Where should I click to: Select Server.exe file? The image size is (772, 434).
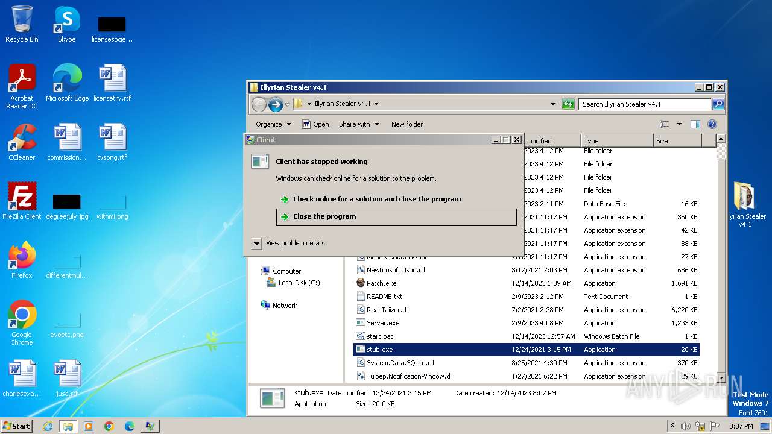click(x=526, y=323)
